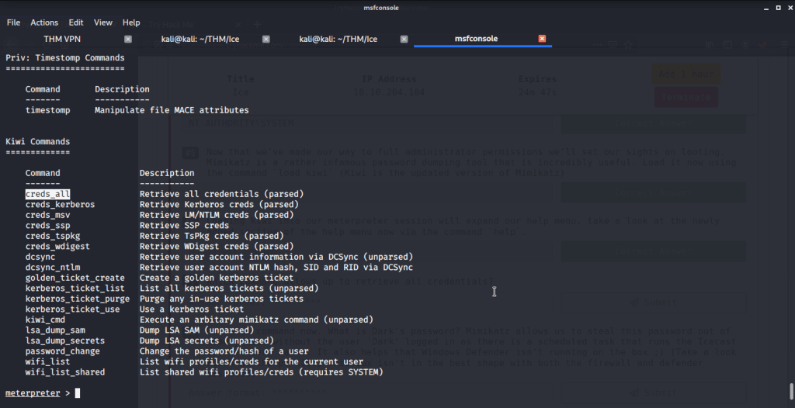The image size is (795, 408).
Task: Open the View menu
Action: point(103,22)
